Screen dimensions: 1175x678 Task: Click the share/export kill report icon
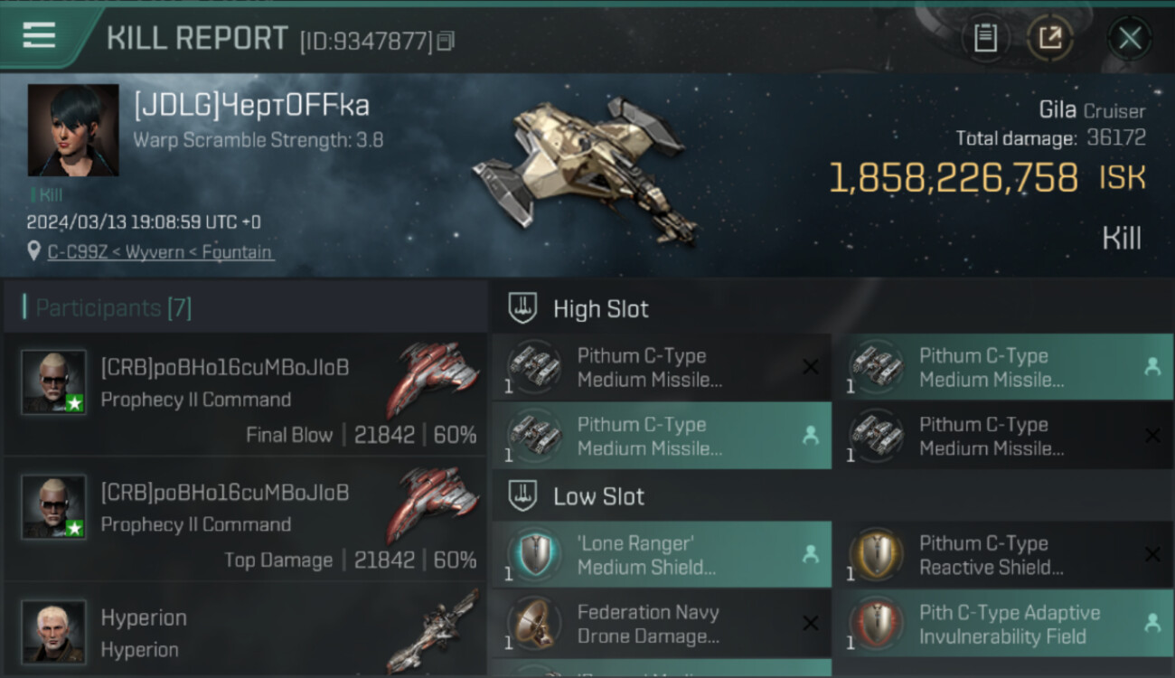1049,38
